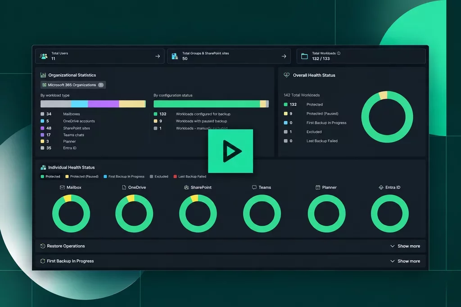Click the Mailboxes row label
This screenshot has width=461, height=307.
(x=72, y=114)
